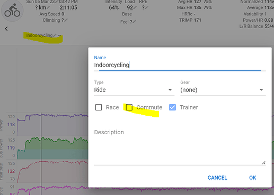
Task: Edit distance with the pencil next to km
Action: [48, 7]
